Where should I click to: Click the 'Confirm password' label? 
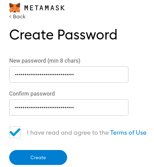click(x=32, y=94)
